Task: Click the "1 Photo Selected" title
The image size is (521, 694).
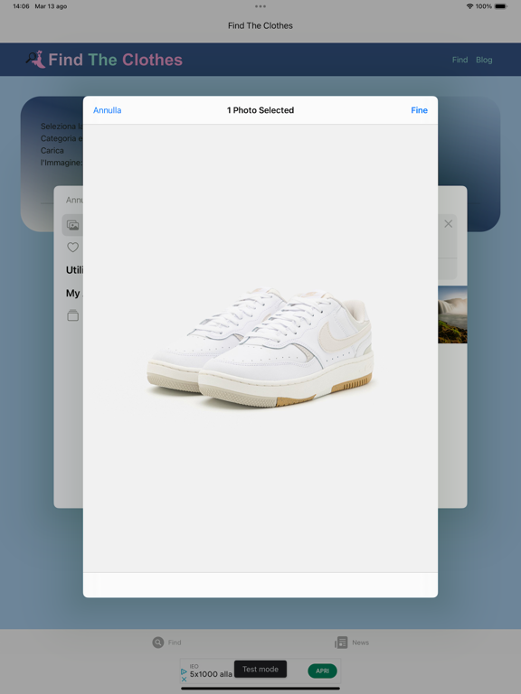Action: pos(260,110)
